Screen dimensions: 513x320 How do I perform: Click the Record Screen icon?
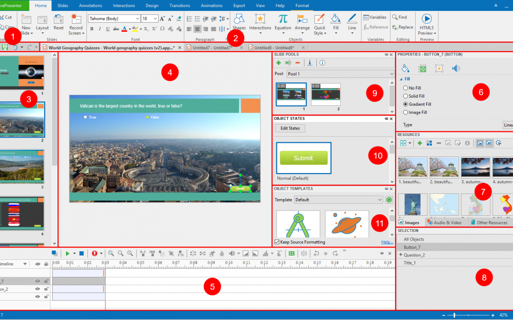click(76, 18)
